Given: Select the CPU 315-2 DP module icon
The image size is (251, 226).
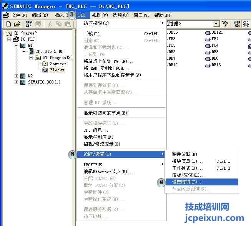Looking at the screenshot, I should click(31, 51).
